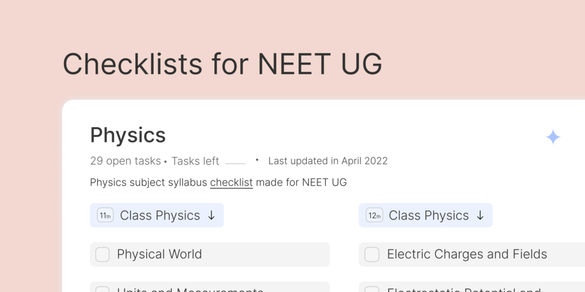Open the underlined checklist link
Viewport: 585px width, 292px height.
pos(231,182)
